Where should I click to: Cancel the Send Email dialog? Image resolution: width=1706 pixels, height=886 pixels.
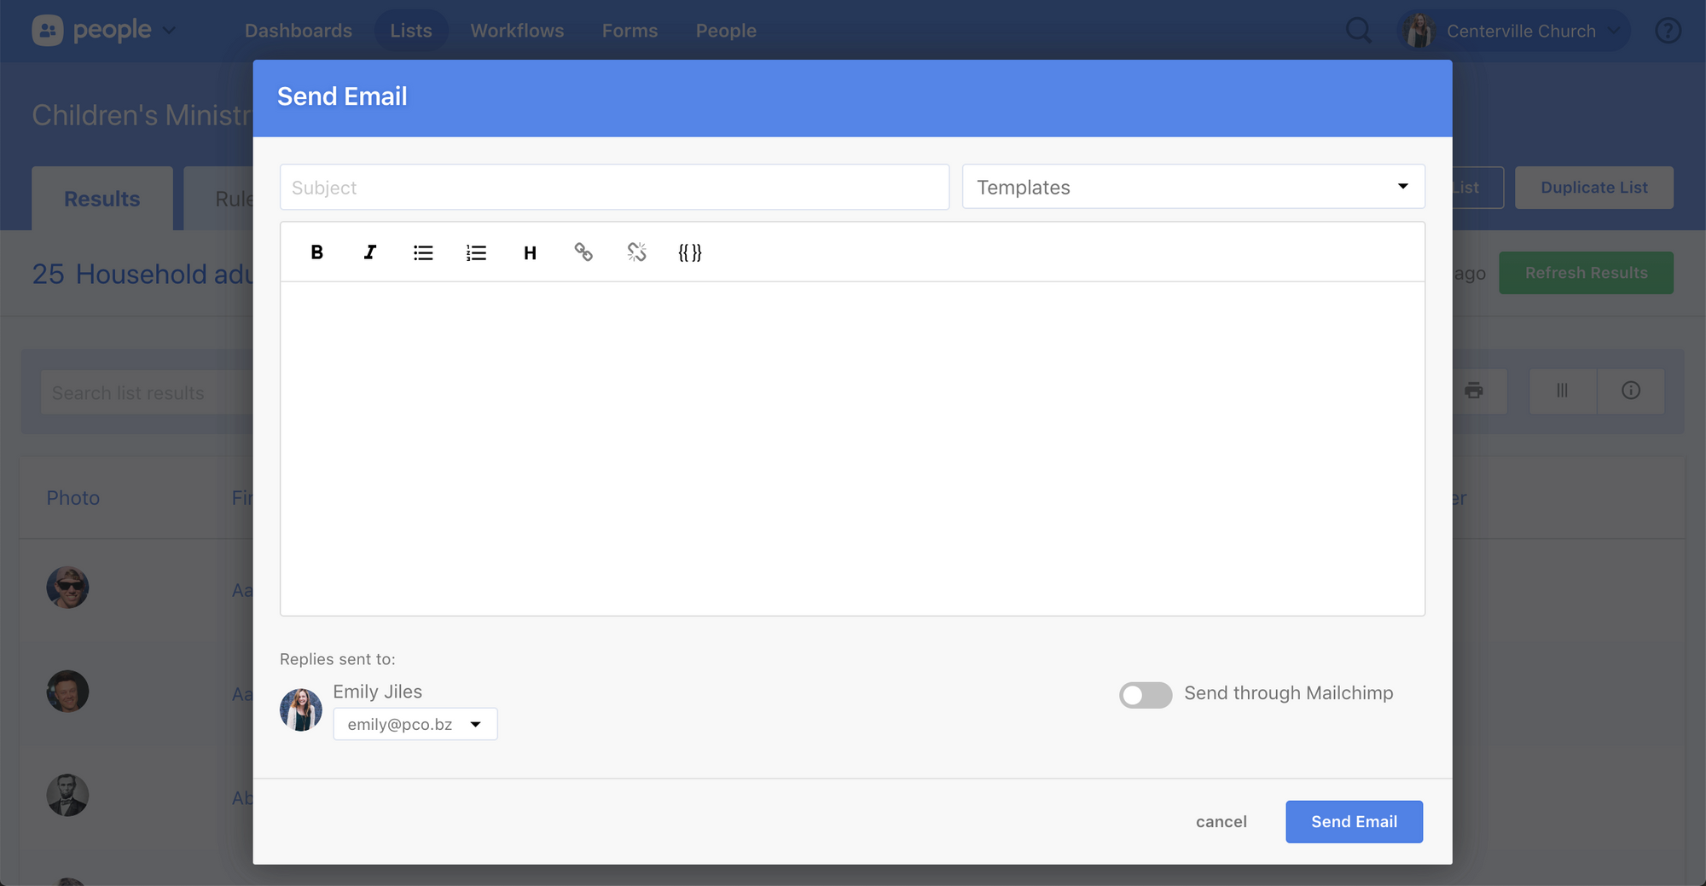click(x=1221, y=821)
